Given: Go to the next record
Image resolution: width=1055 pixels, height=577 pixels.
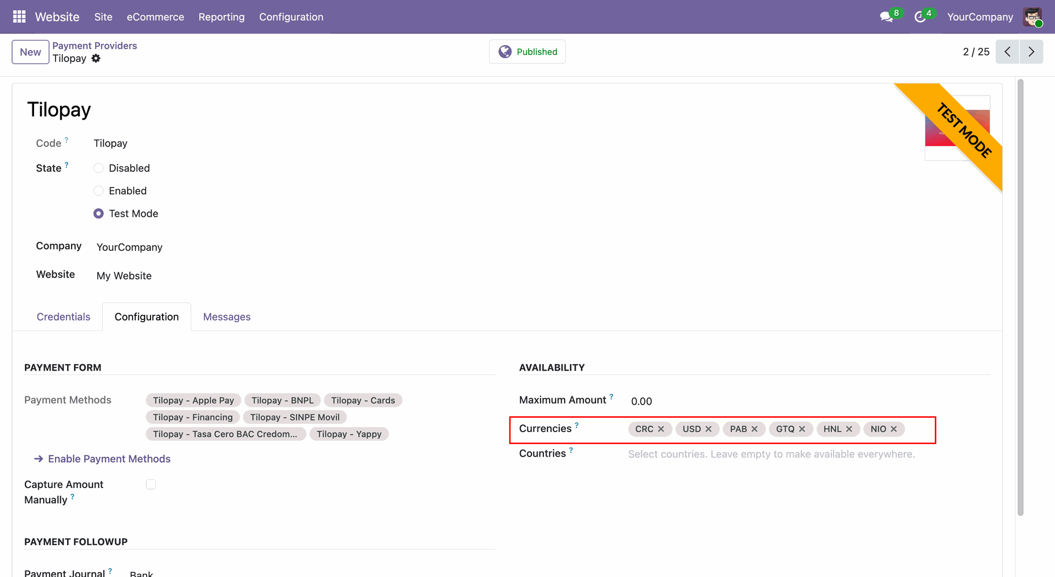Looking at the screenshot, I should [1031, 52].
